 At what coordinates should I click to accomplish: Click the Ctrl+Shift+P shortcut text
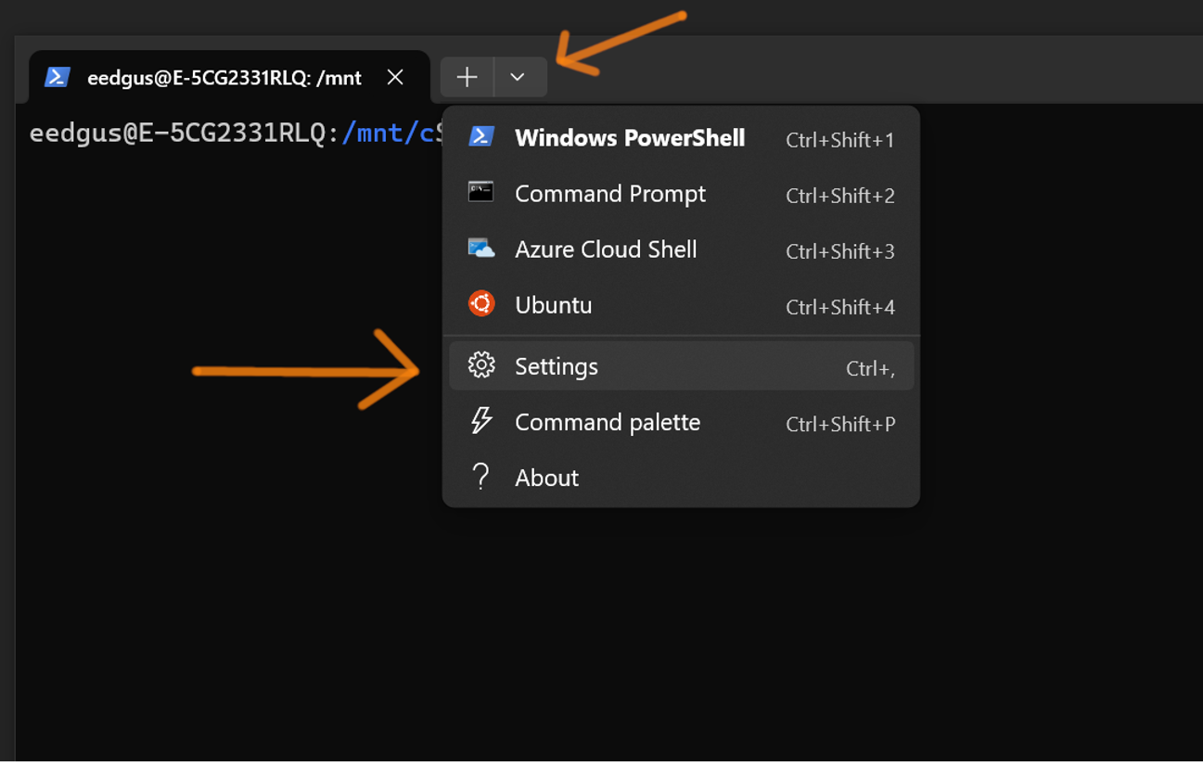pyautogui.click(x=840, y=424)
